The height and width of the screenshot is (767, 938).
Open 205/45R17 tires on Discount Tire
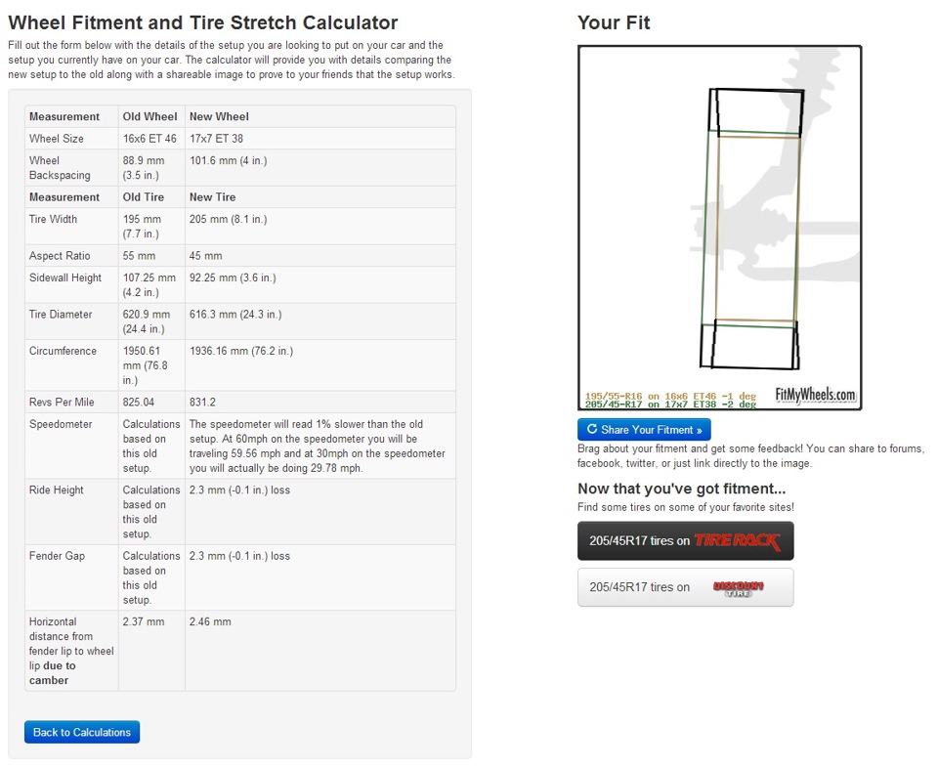pyautogui.click(x=686, y=587)
